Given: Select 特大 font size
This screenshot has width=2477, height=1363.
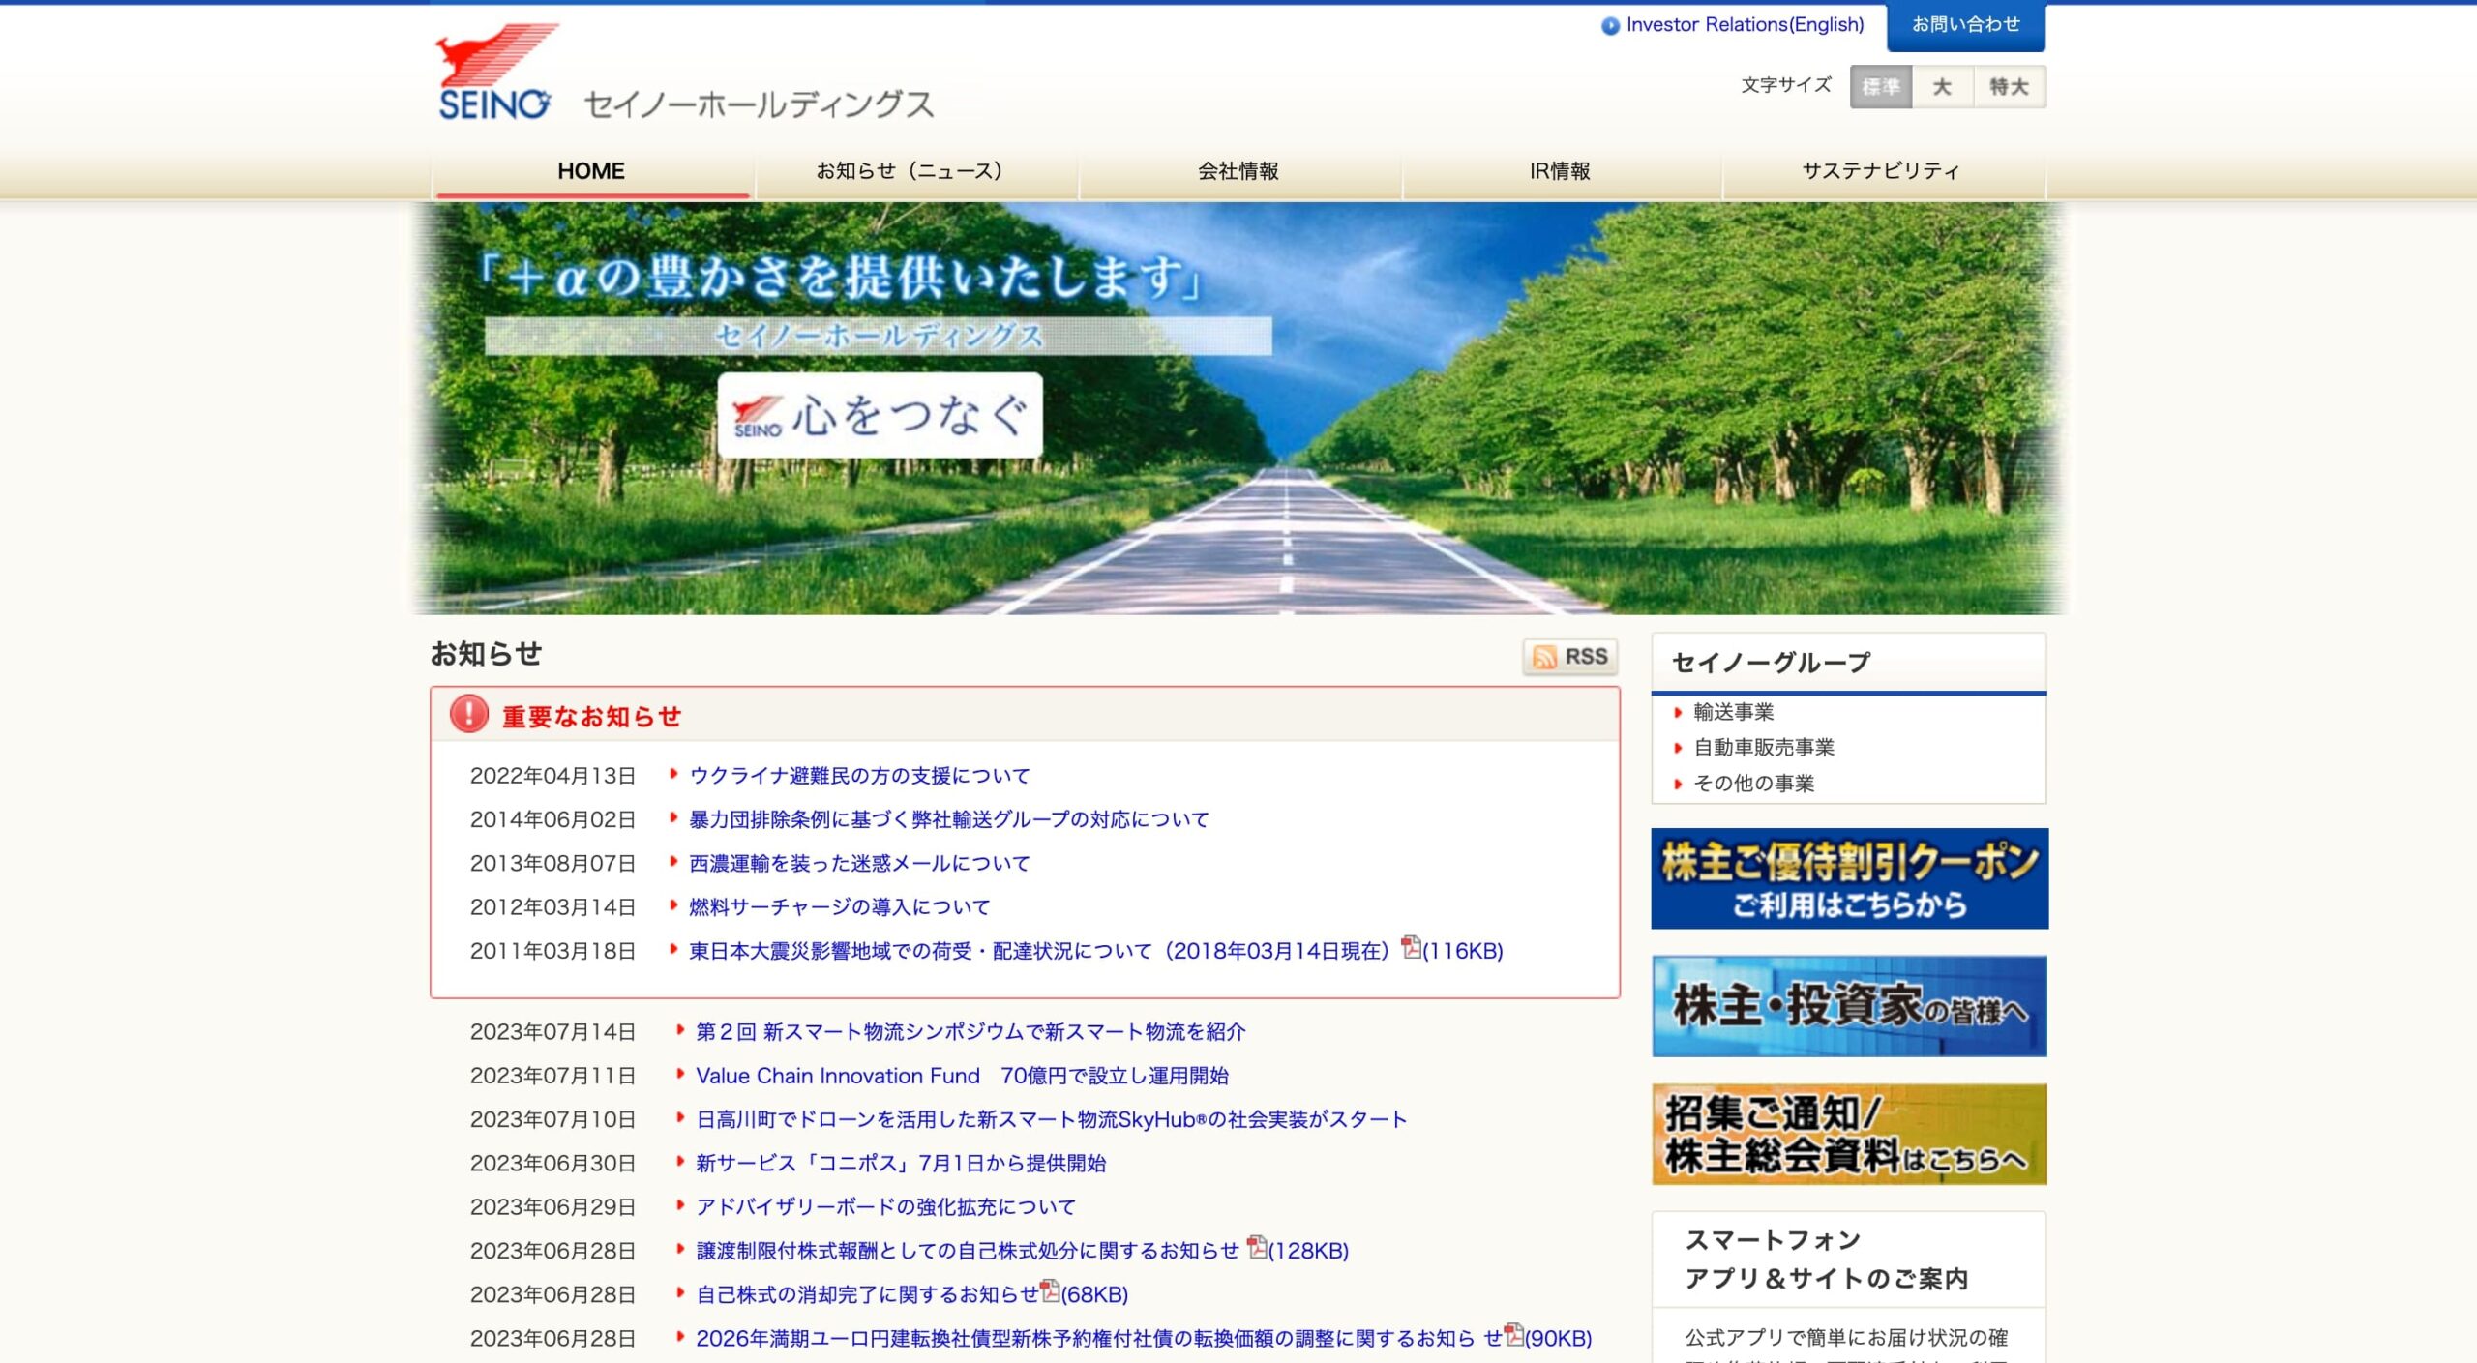Looking at the screenshot, I should pos(2009,87).
